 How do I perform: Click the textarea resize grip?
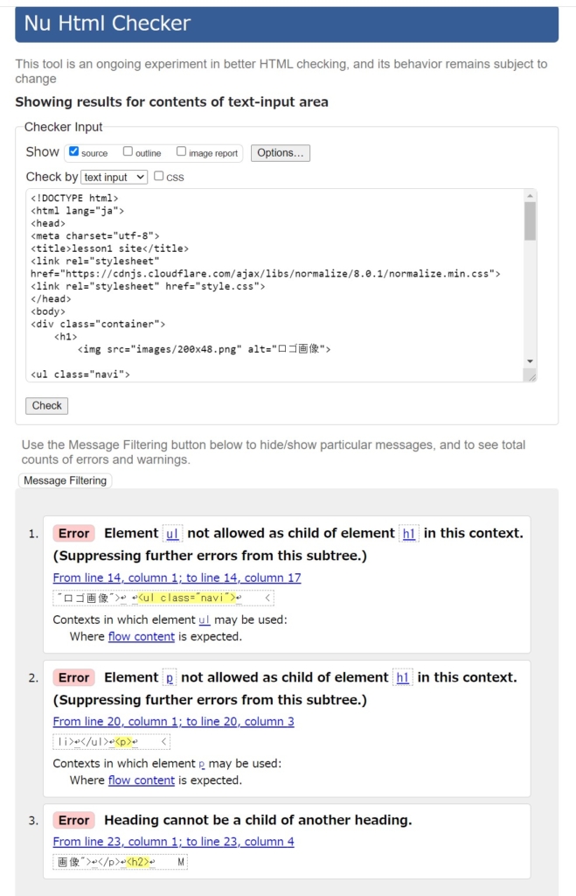pos(531,375)
